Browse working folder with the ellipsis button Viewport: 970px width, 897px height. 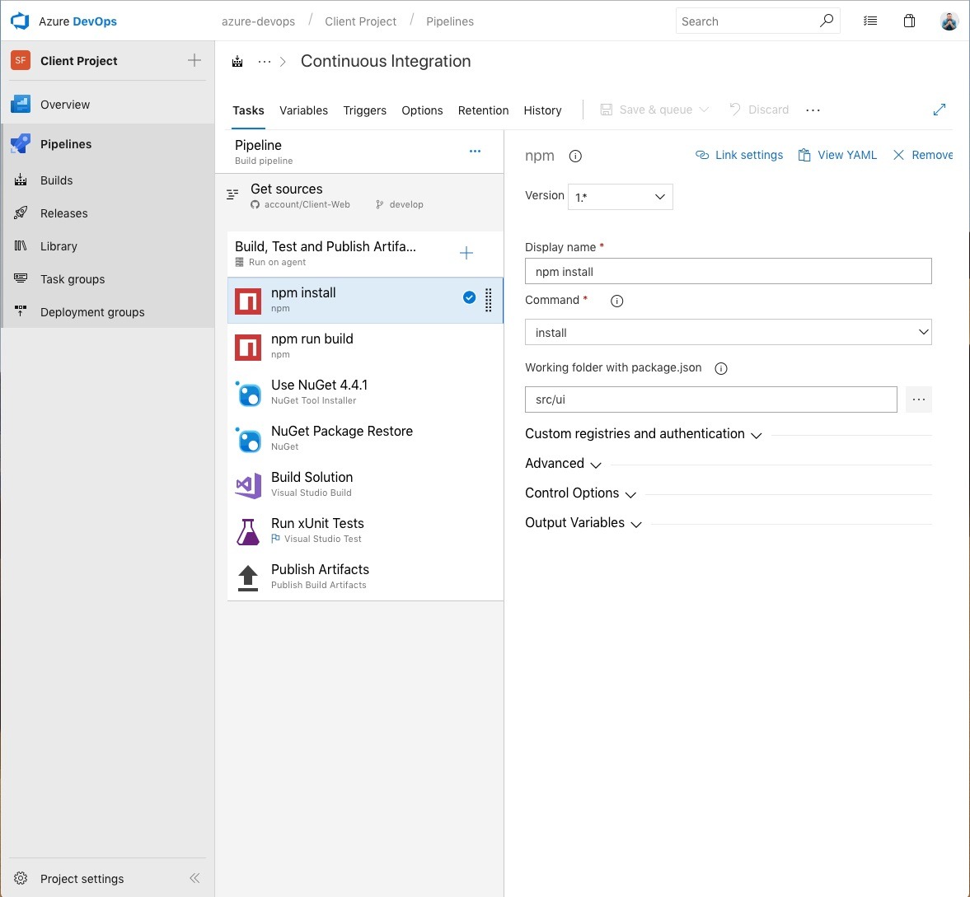point(919,399)
